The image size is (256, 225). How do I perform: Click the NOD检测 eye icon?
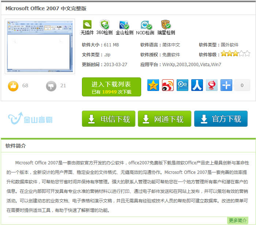(x=146, y=25)
